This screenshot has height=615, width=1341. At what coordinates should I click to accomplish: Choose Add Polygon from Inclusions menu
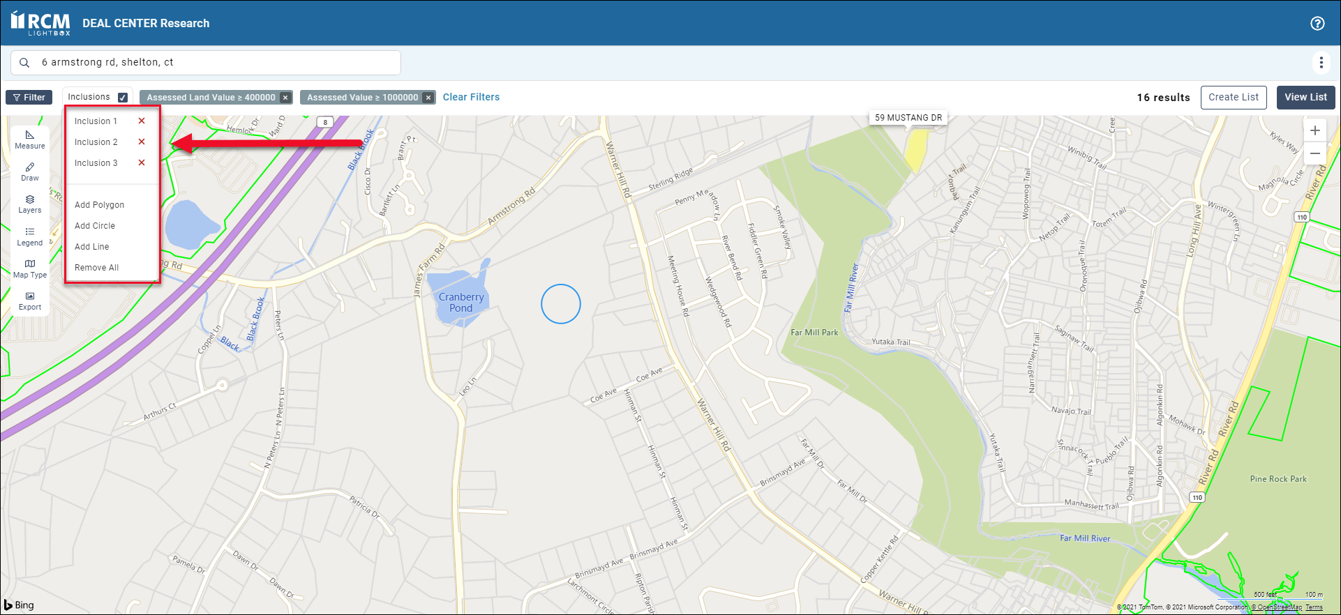pyautogui.click(x=99, y=205)
